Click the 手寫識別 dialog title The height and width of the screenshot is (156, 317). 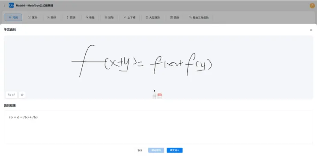tap(10, 30)
